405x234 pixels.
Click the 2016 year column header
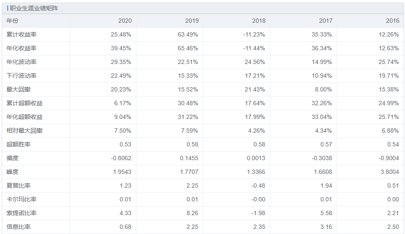point(393,21)
